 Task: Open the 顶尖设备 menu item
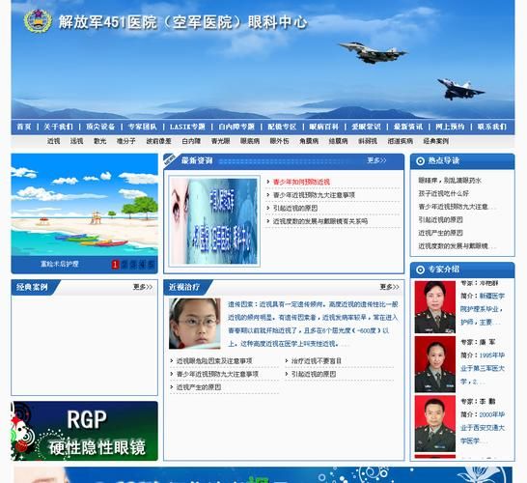tap(100, 127)
